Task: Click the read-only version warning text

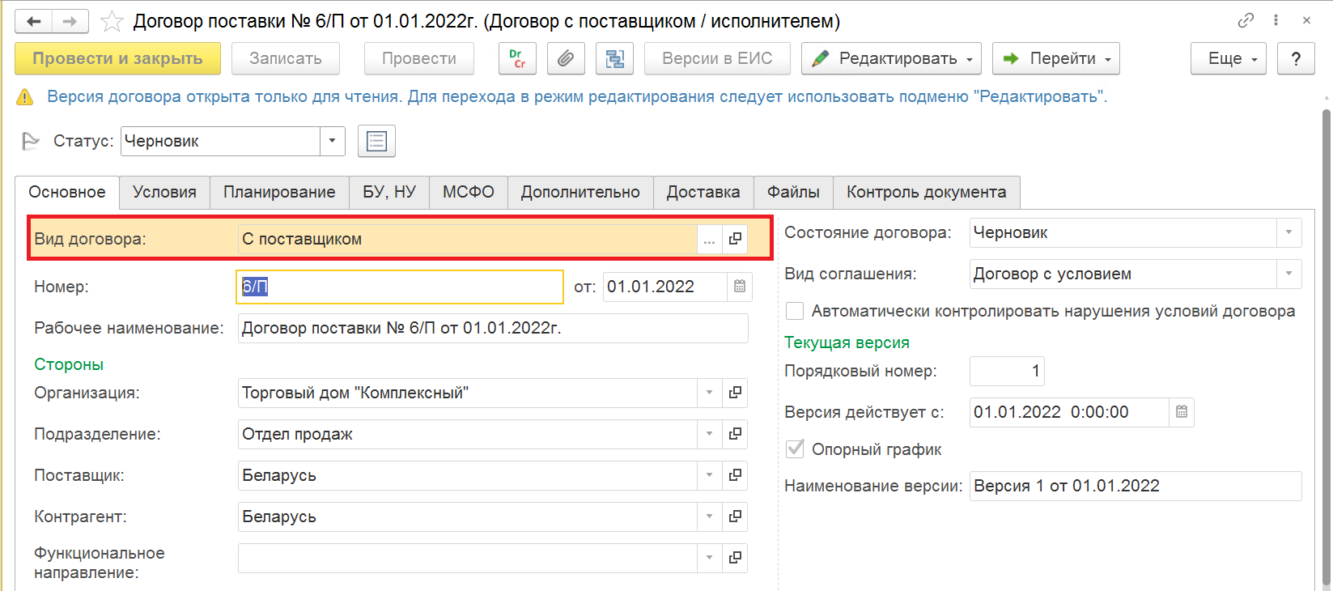Action: click(x=577, y=97)
